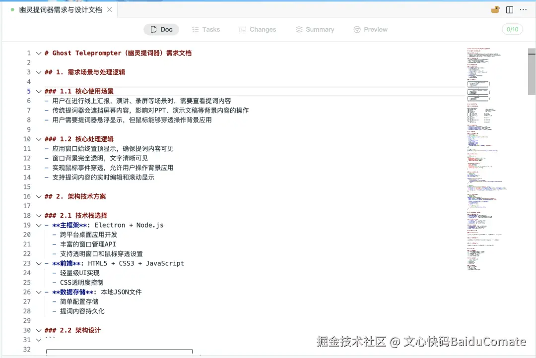Click the 0/10 progress counter
Viewport: 536px width, 358px height.
[x=512, y=29]
